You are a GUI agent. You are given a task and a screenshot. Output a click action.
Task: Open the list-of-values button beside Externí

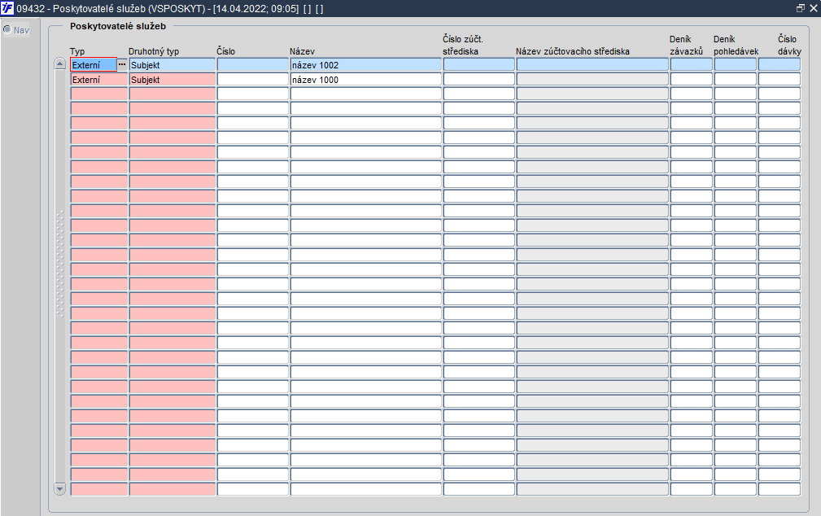122,64
